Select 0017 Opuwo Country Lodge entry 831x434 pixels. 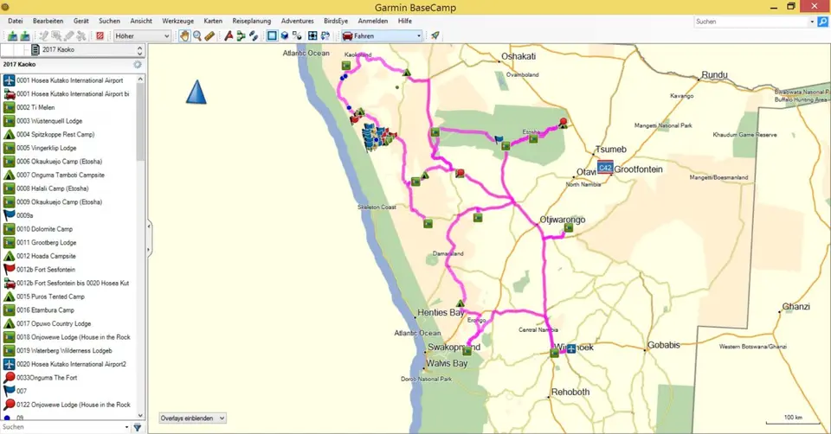pyautogui.click(x=69, y=324)
